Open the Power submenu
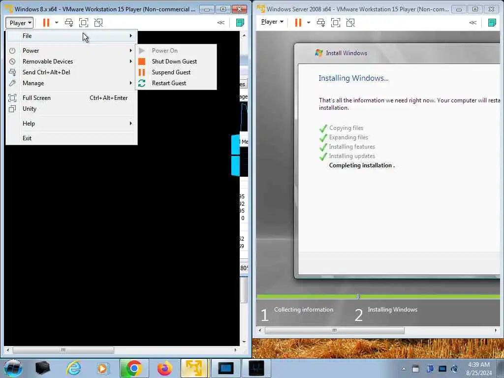This screenshot has width=504, height=378. [72, 51]
